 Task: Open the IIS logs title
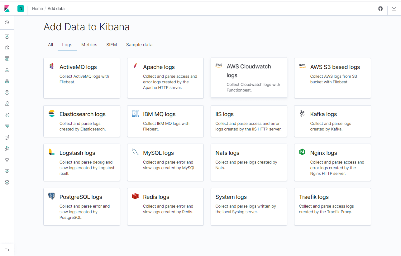tap(224, 114)
